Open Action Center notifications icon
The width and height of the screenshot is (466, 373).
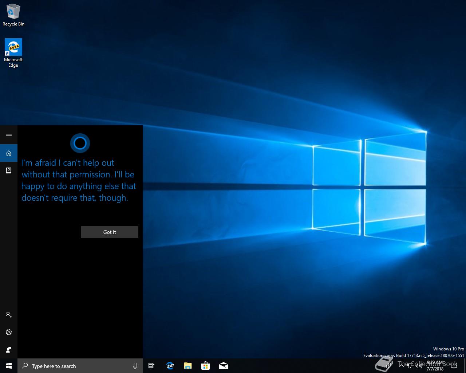coord(454,366)
